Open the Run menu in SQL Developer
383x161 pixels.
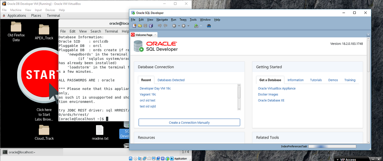[x=174, y=20]
